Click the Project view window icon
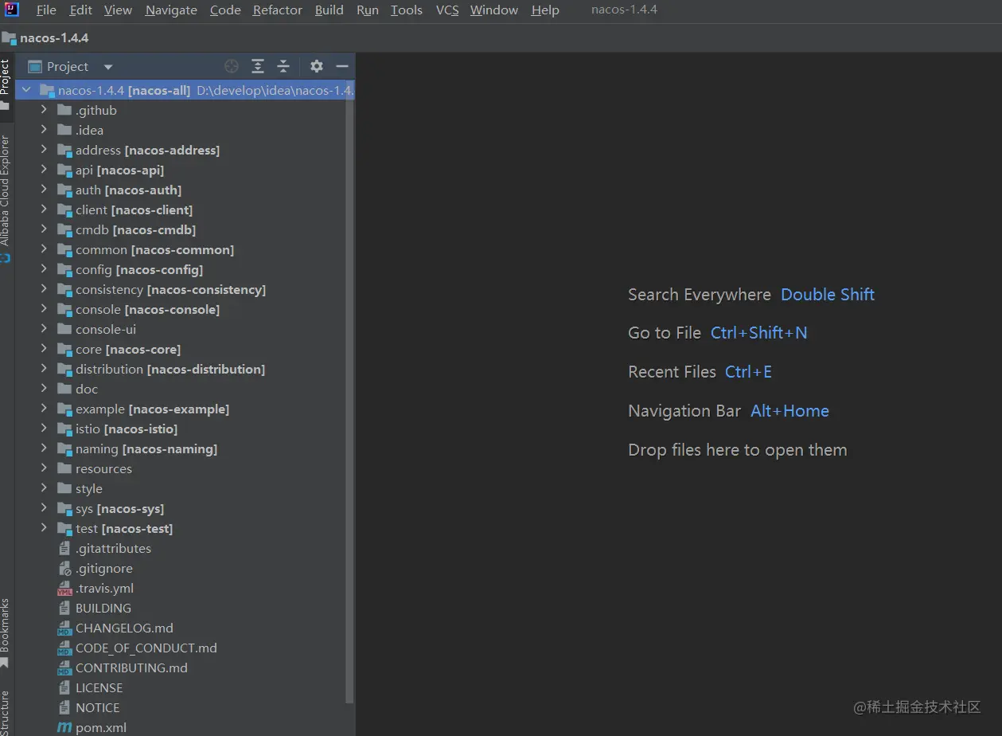This screenshot has height=736, width=1002. point(34,66)
